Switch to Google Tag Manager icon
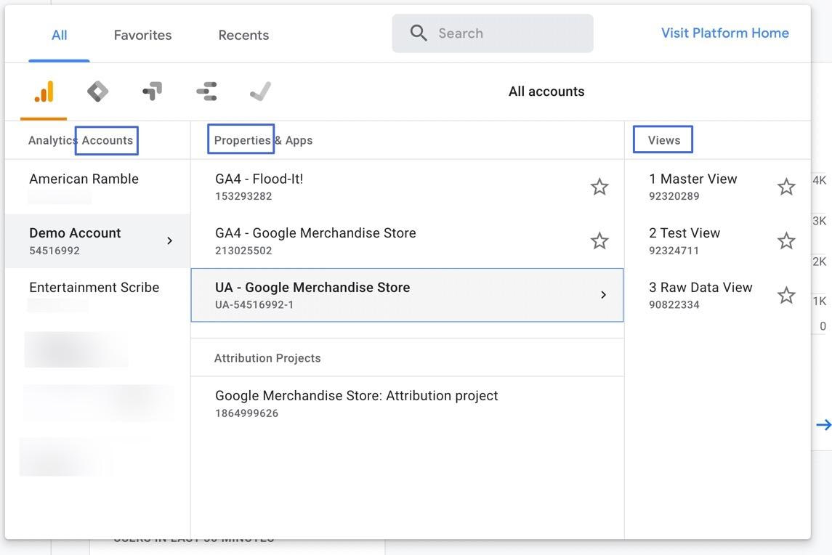Viewport: 832px width, 555px height. tap(151, 91)
